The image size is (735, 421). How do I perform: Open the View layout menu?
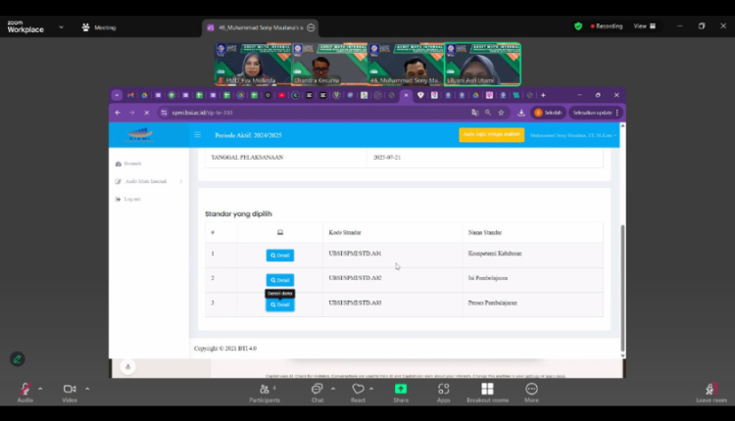click(x=645, y=26)
